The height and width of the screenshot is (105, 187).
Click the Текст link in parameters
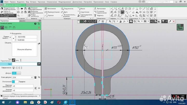(x=10, y=64)
